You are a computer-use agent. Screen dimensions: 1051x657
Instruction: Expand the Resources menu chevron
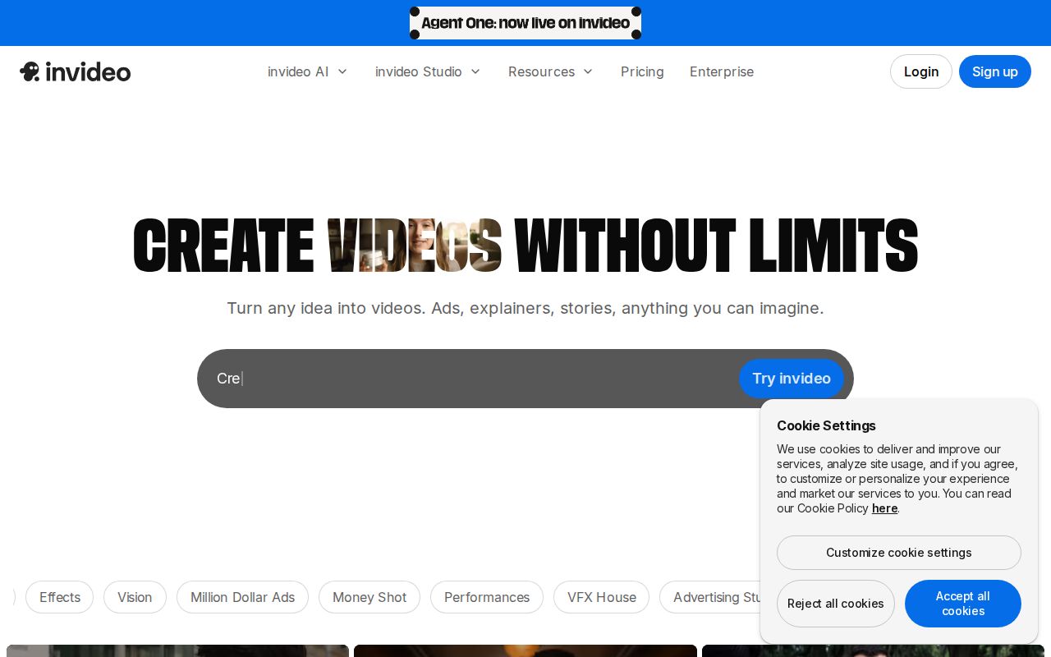(588, 71)
